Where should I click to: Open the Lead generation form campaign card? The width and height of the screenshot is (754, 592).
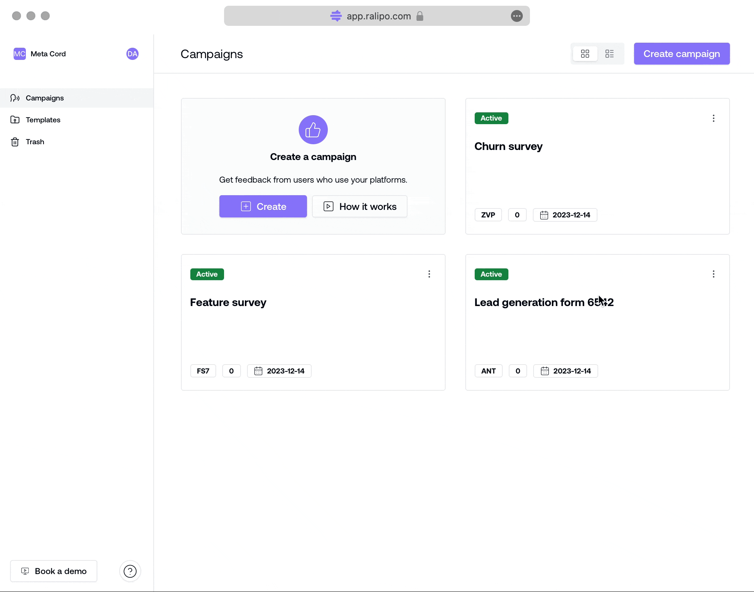(x=544, y=302)
